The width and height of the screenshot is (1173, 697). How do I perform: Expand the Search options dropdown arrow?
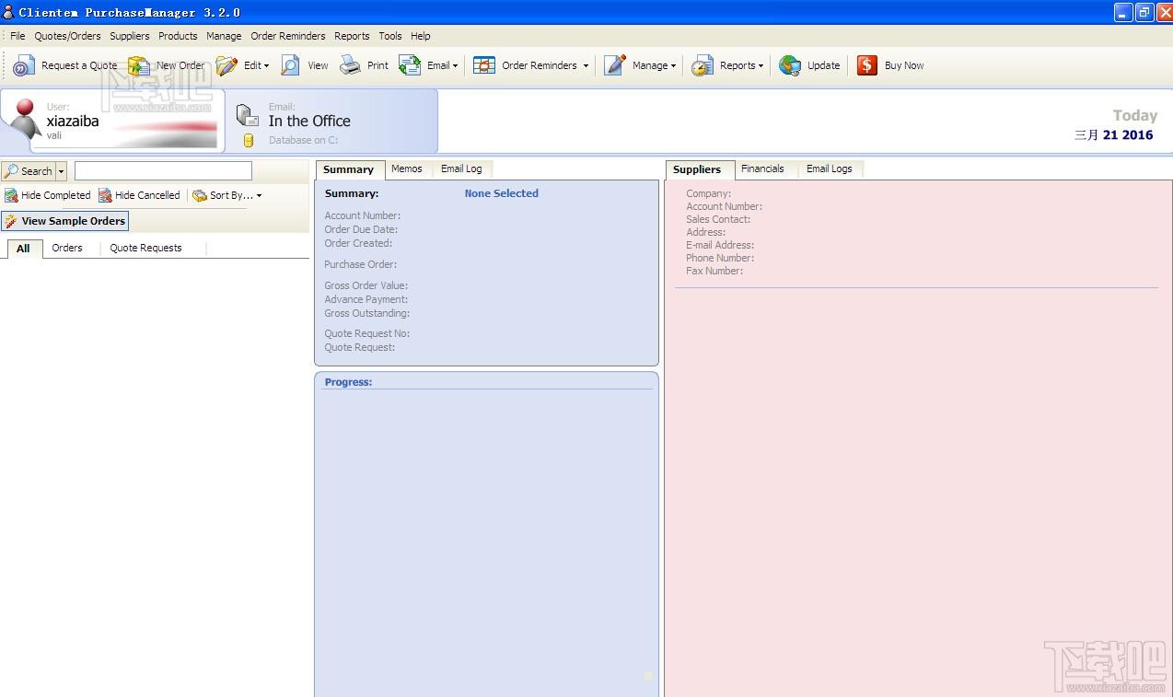61,171
